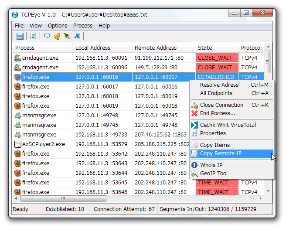Click Connection Attempt: 67 in status bar
The height and width of the screenshot is (228, 286).
(x=124, y=209)
